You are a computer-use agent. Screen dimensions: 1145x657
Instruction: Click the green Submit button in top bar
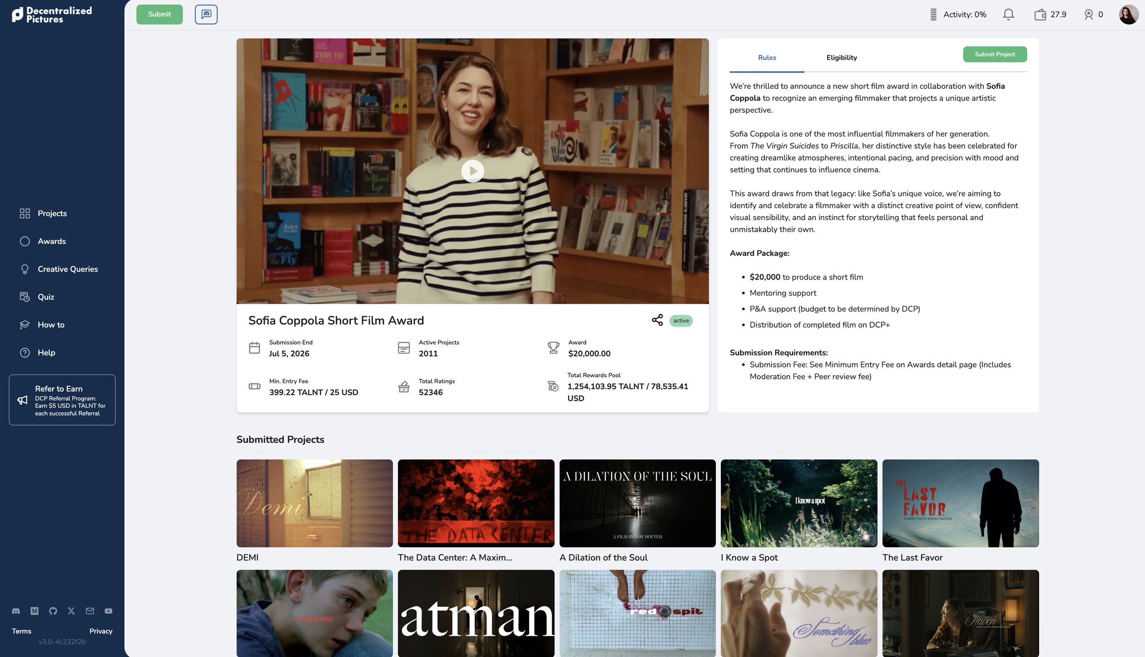pos(159,14)
